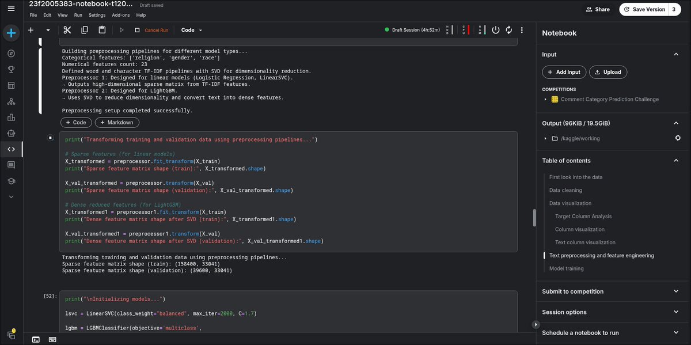Viewport: 691px width, 345px height.
Task: Open Datasets table icon in sidebar
Action: [12, 85]
